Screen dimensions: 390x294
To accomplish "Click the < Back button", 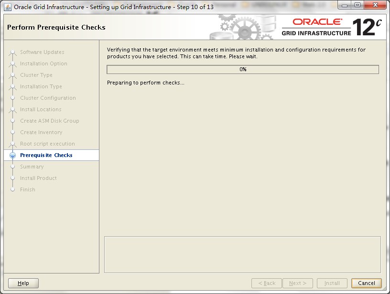I will click(x=267, y=283).
